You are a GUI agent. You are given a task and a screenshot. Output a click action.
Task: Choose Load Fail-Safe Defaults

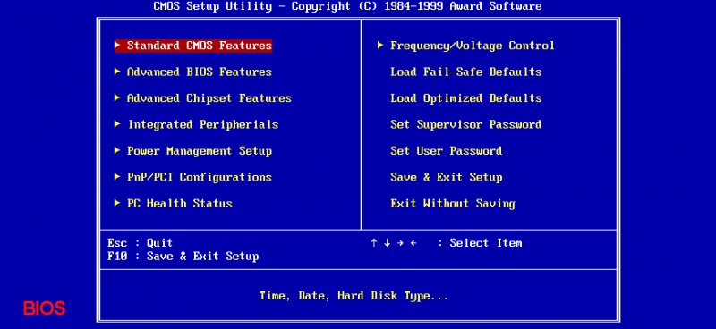(466, 72)
